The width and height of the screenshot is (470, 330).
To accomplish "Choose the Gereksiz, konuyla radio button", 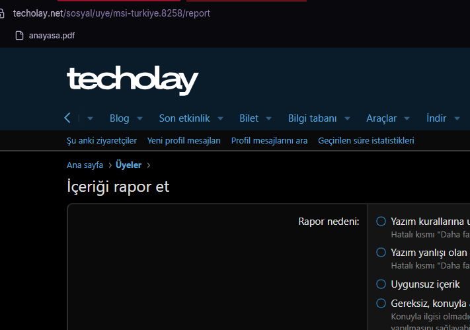I will (381, 304).
